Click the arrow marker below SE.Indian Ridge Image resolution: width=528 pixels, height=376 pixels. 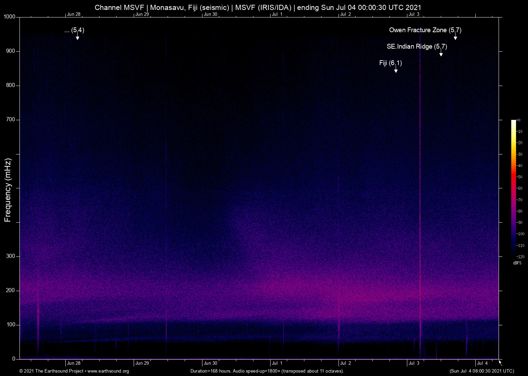point(441,53)
